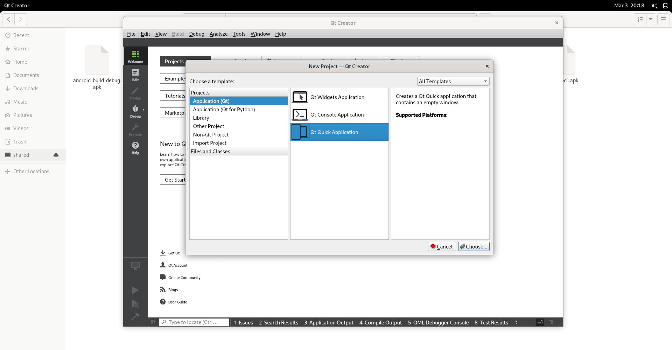Open the Help menu
The image size is (672, 350).
tap(280, 34)
